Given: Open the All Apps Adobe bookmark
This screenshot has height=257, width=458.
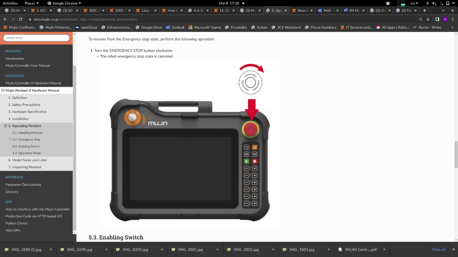Looking at the screenshot, I should coord(392,27).
